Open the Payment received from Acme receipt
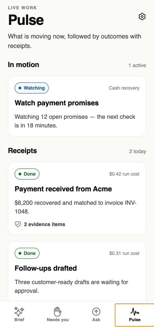The width and height of the screenshot is (154, 333). [77, 198]
